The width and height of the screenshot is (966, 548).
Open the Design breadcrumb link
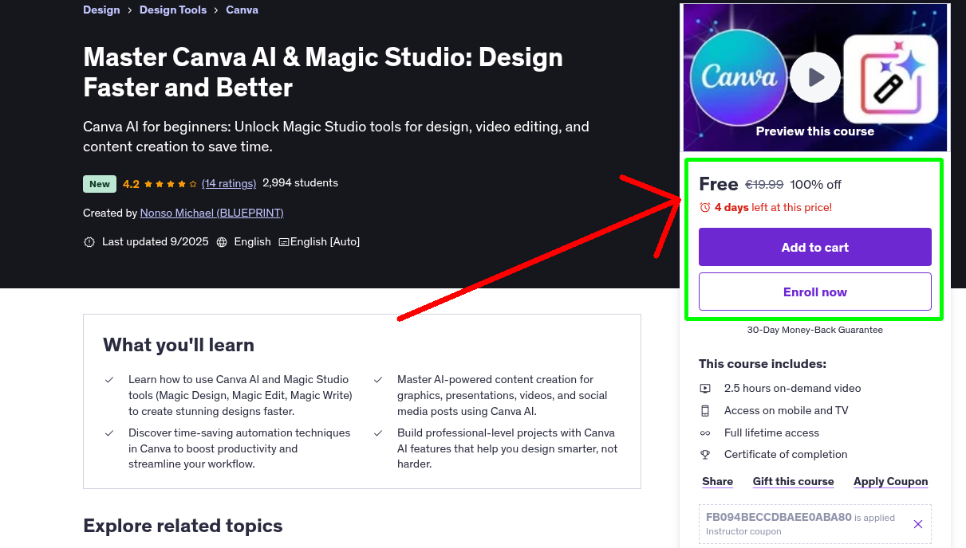pos(101,10)
